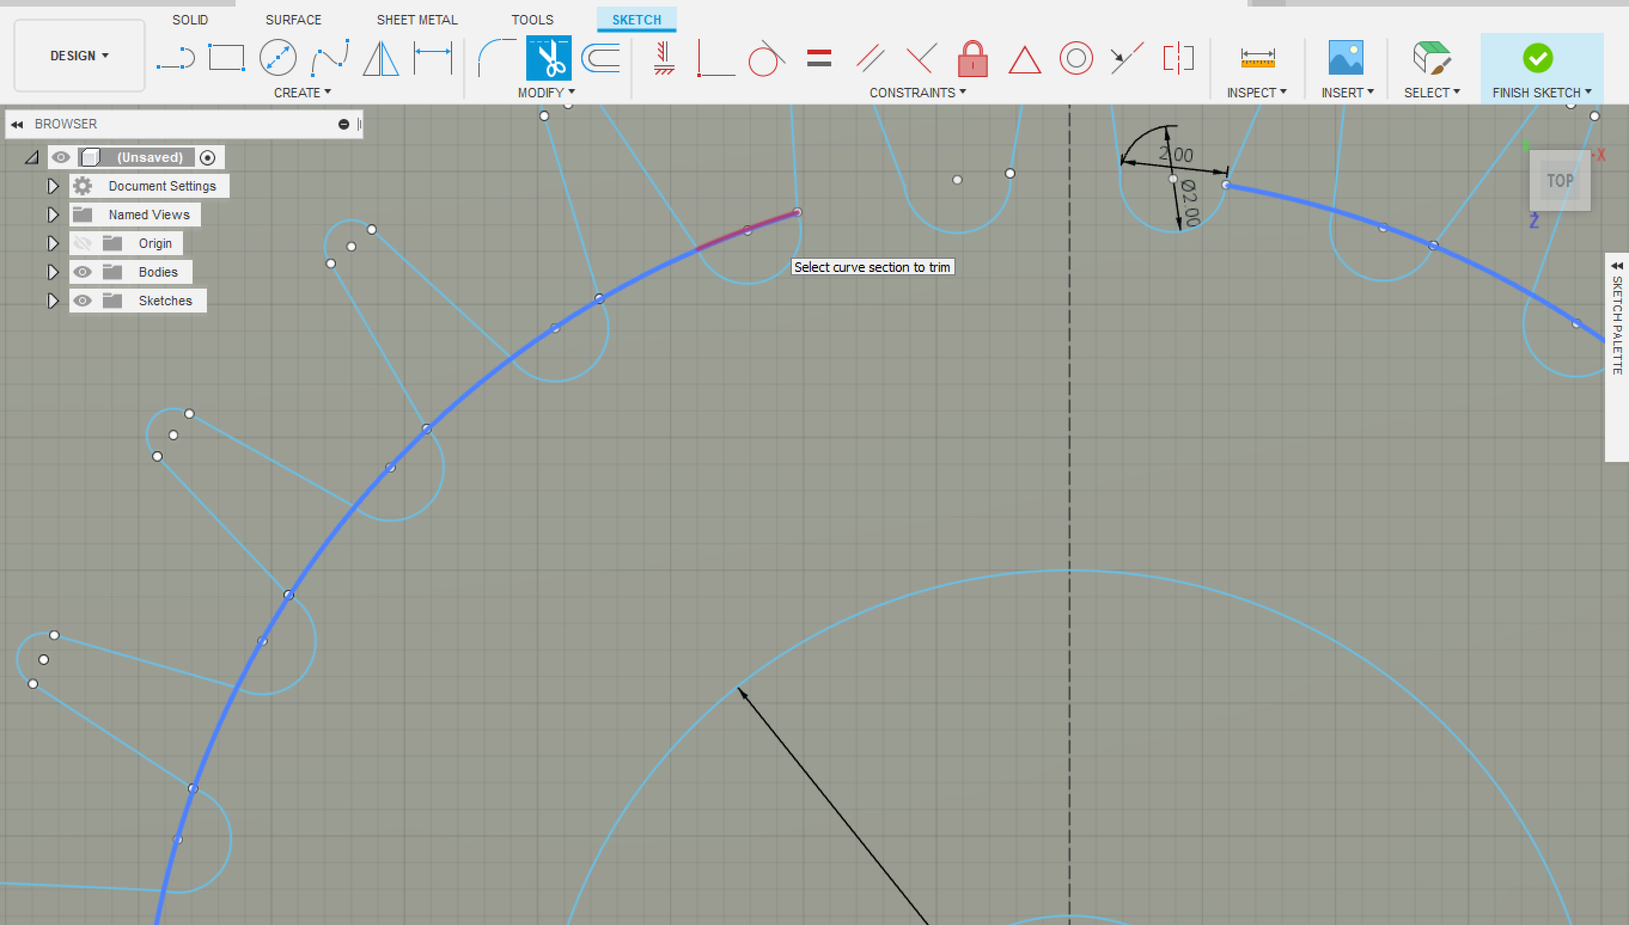Expand the SKETCH PALETTE panel

[1616, 265]
